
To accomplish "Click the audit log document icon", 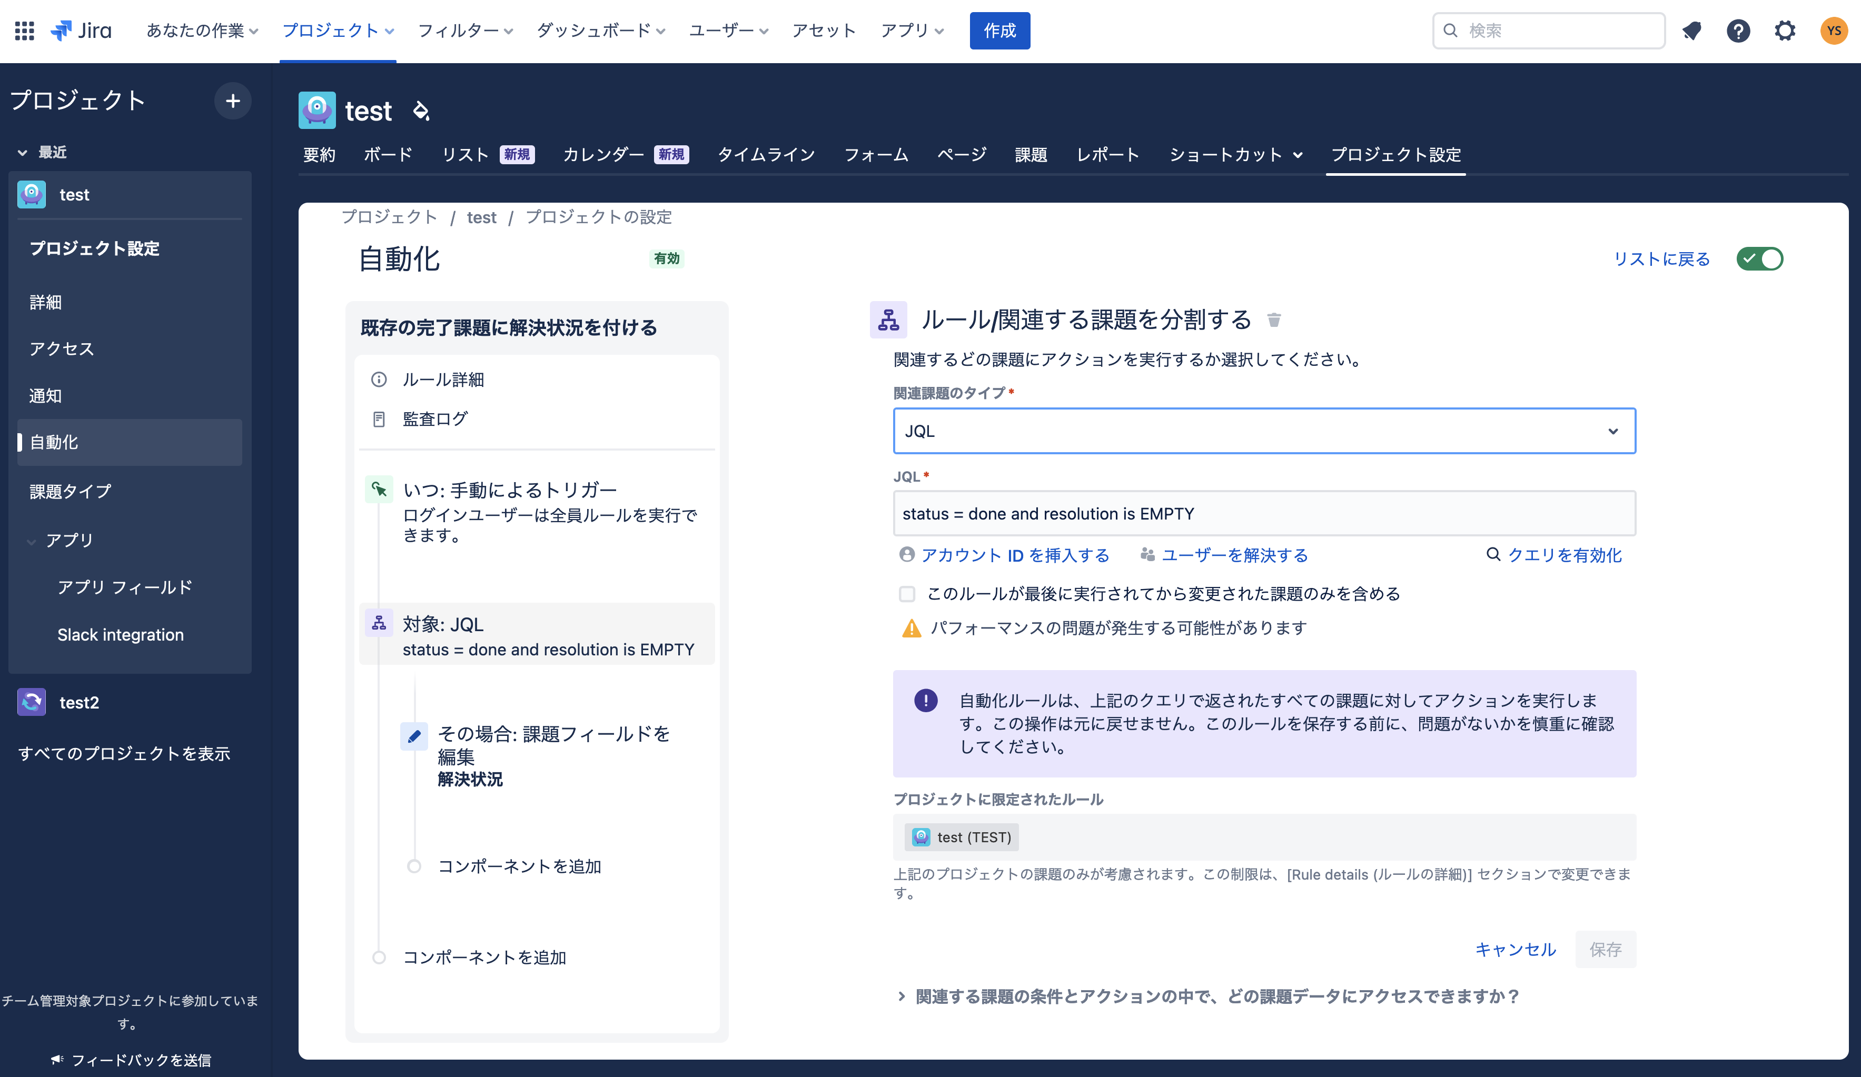I will tap(379, 420).
